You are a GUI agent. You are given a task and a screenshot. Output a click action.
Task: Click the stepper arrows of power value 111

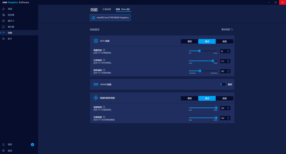(x=228, y=61)
